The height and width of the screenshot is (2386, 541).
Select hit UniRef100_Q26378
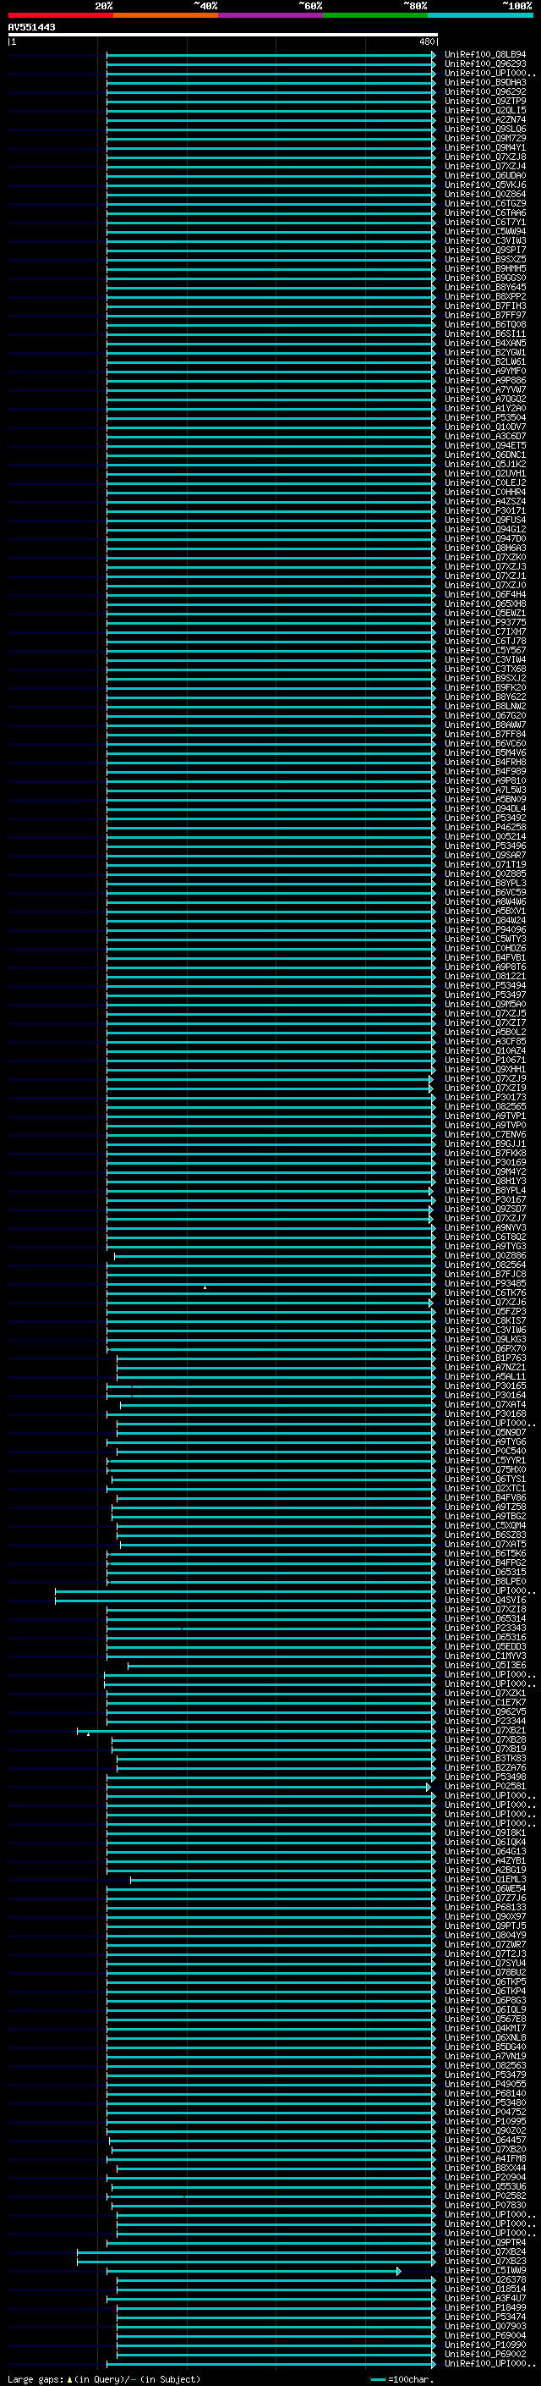click(485, 2279)
